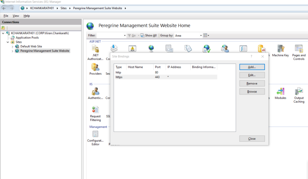This screenshot has width=308, height=179.
Task: Click the back navigation arrow
Action: [x=4, y=8]
